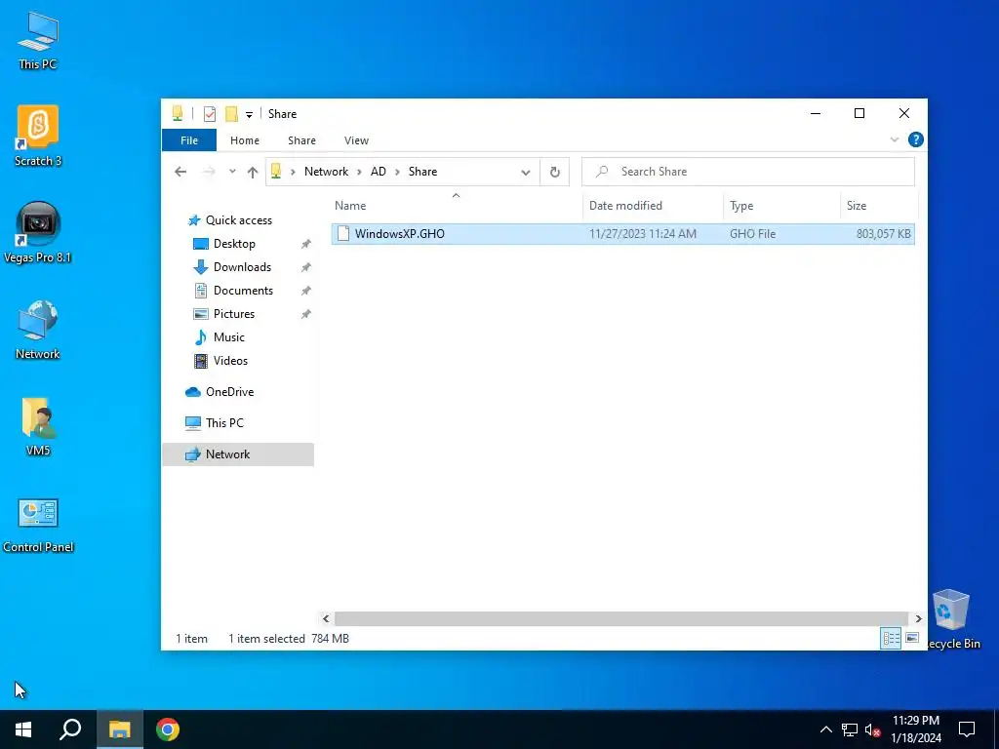Refresh the Share folder view
Screen dimensions: 999x749
pyautogui.click(x=555, y=172)
